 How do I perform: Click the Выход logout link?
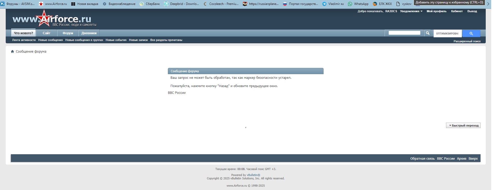click(472, 11)
